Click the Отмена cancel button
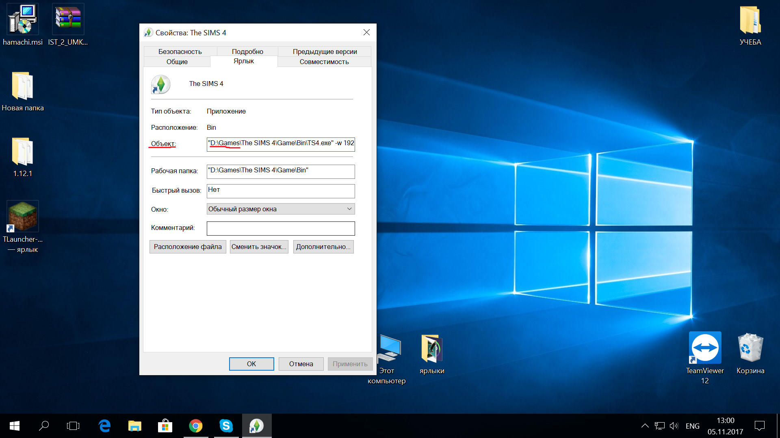Screen dimensions: 780x438 (x=301, y=364)
